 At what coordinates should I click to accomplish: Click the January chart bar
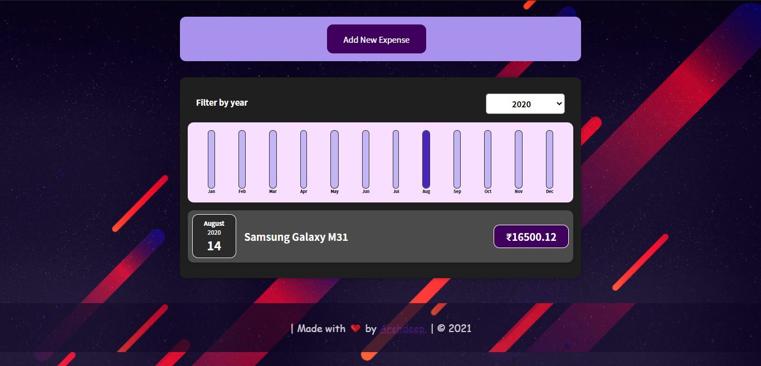click(212, 159)
